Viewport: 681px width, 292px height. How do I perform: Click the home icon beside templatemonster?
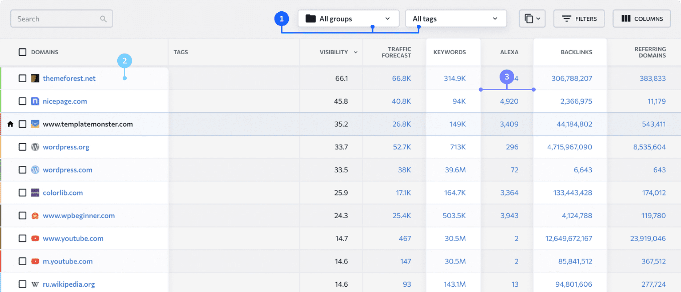click(10, 124)
